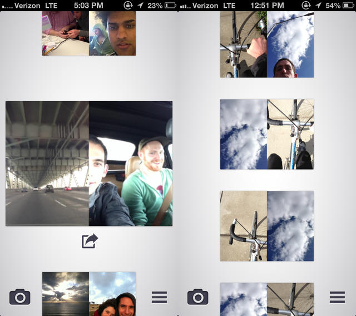
Task: Open the car selfie with green hoodie
Action: tap(131, 164)
